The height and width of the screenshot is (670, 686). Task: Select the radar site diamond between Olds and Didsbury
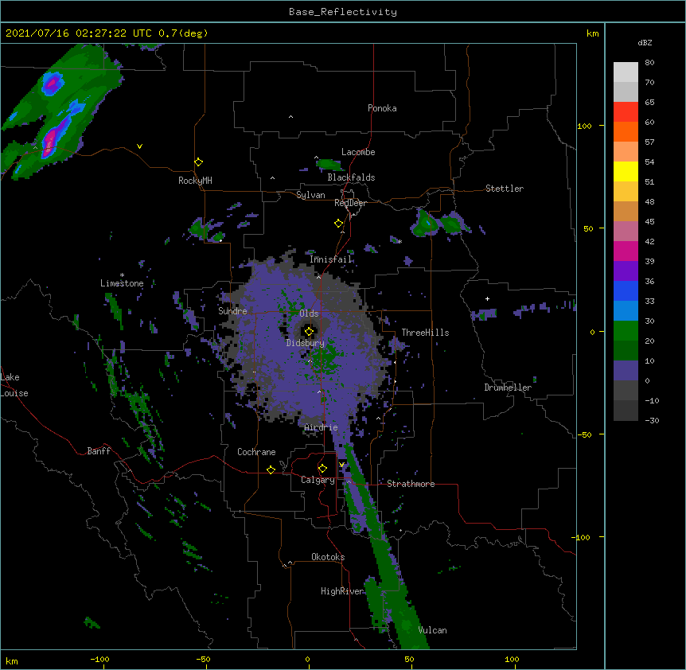pos(309,332)
